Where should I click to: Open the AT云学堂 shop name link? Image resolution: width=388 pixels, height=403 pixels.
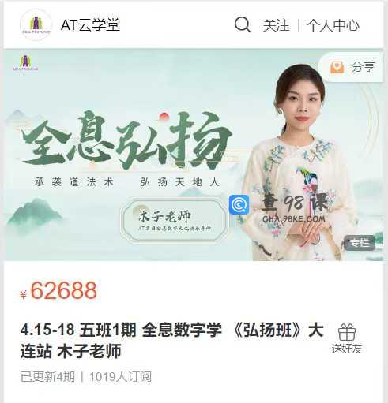pyautogui.click(x=90, y=25)
